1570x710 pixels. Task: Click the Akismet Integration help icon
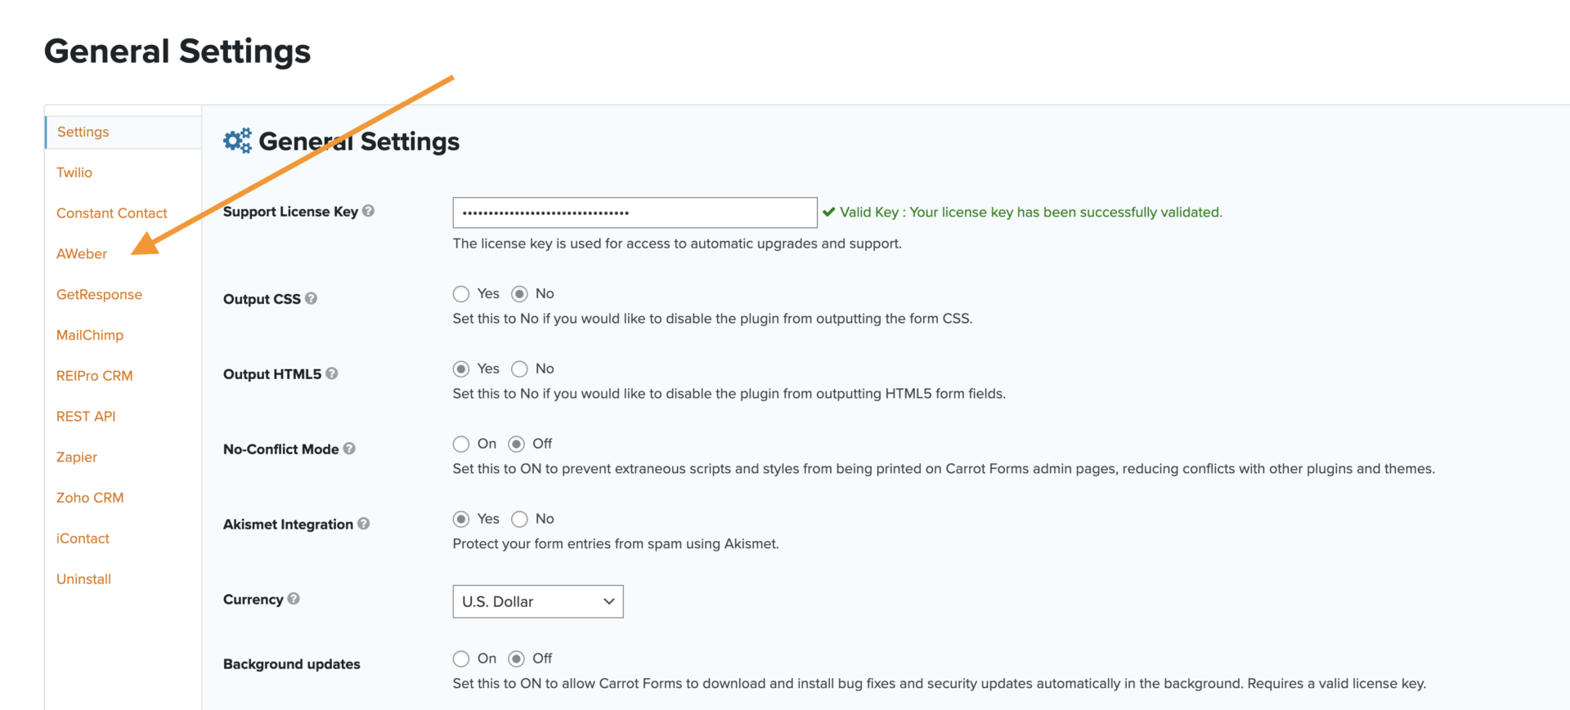364,524
